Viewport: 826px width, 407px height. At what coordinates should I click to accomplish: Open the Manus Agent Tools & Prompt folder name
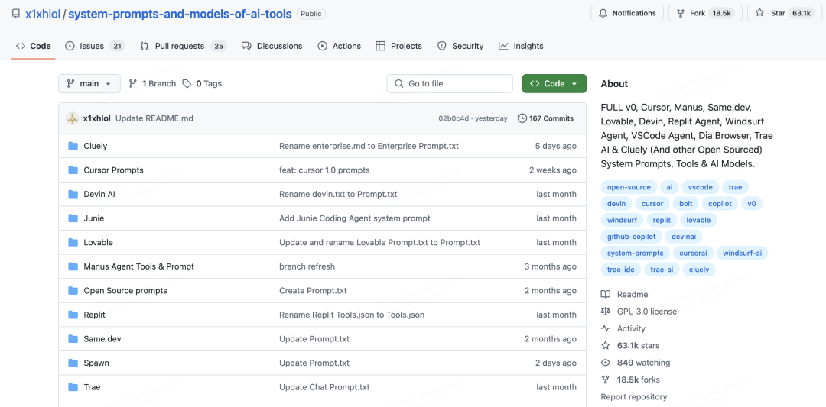click(x=139, y=266)
